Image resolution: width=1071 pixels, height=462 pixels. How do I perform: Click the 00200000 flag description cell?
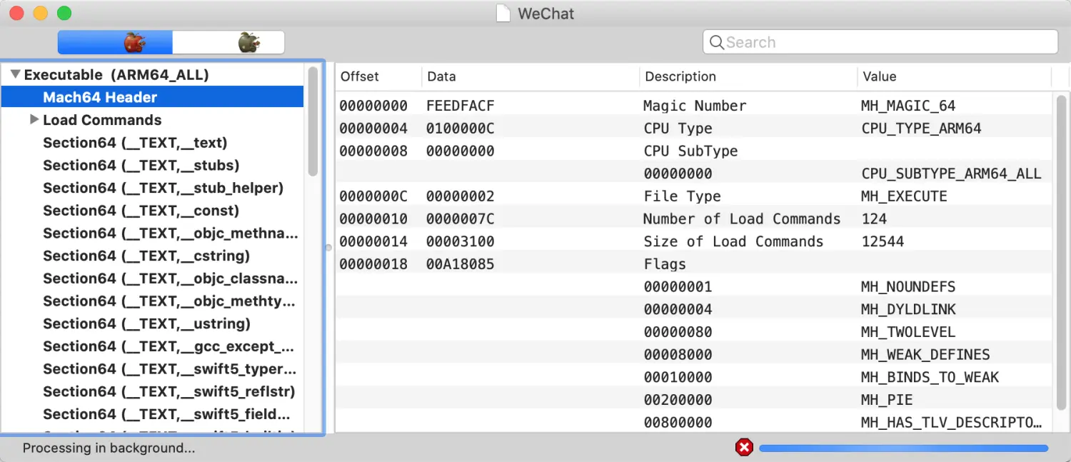(x=678, y=400)
